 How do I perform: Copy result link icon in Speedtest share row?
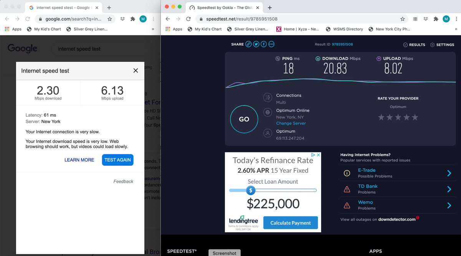[x=249, y=44]
